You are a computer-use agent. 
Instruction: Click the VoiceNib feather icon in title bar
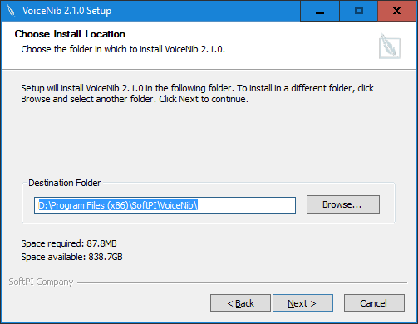tap(12, 11)
